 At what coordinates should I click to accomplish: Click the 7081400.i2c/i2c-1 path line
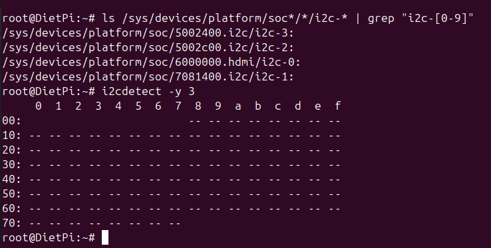(148, 76)
